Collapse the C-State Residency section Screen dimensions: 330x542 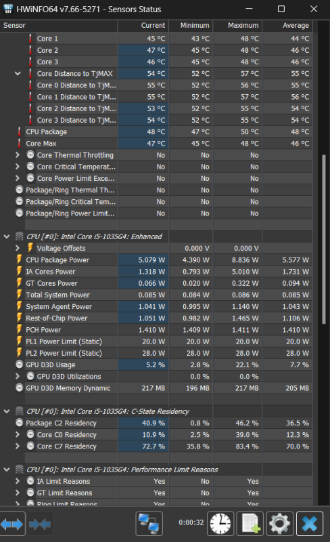(7, 411)
